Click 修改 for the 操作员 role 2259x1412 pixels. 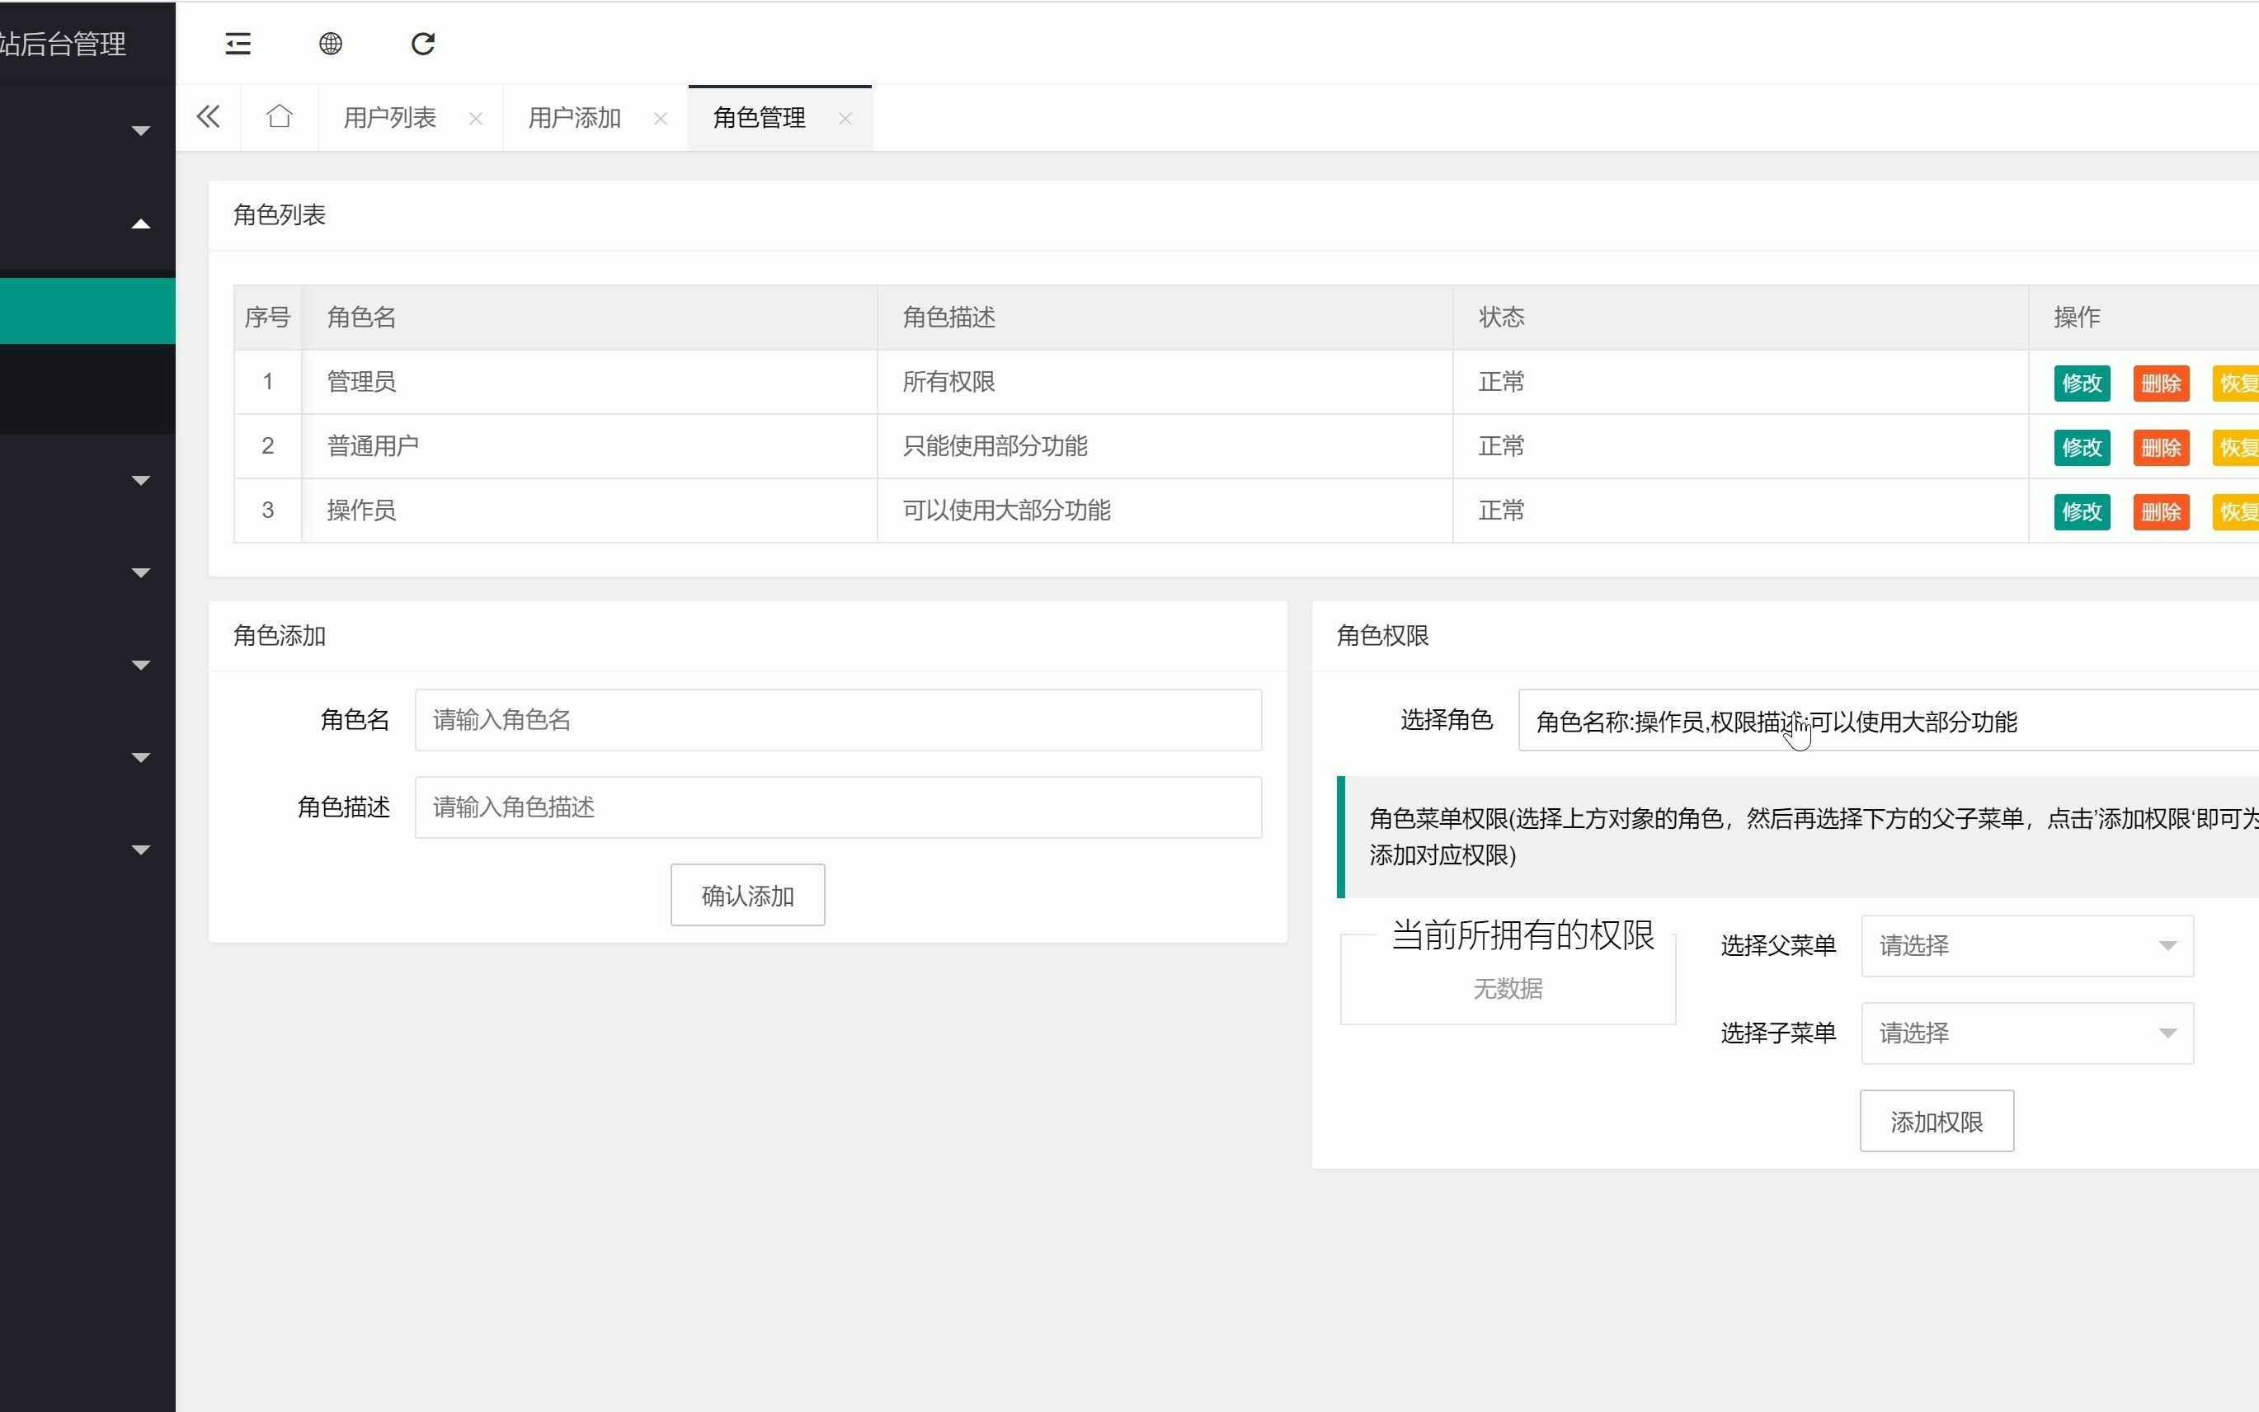tap(2082, 511)
